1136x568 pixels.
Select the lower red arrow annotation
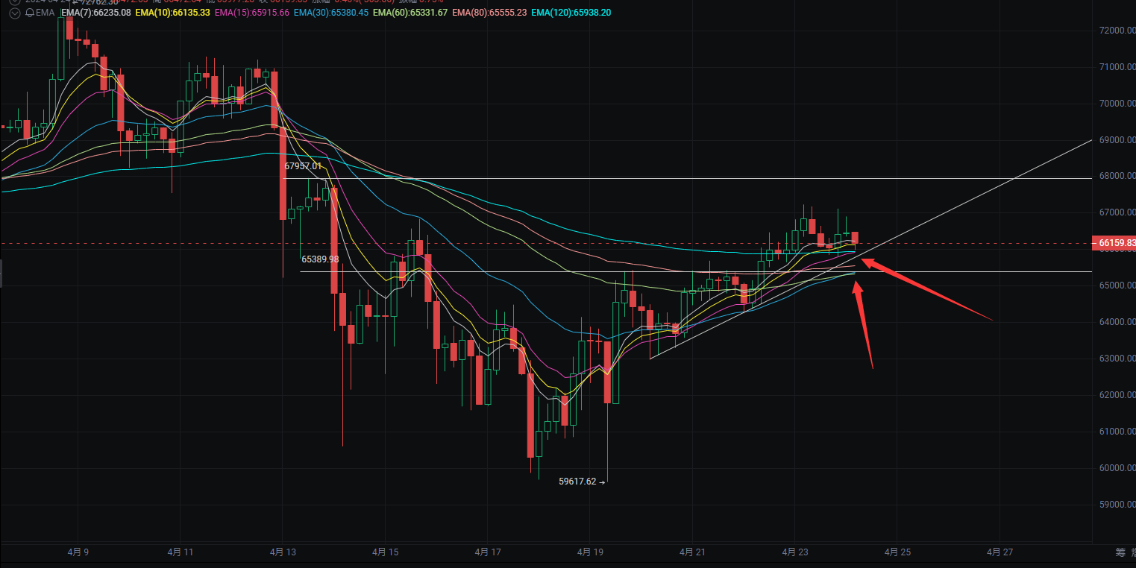coord(864,324)
